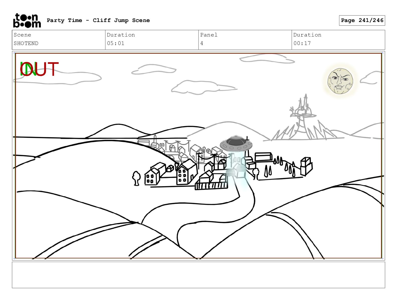
Task: Click the Panel number '4'
Action: pyautogui.click(x=202, y=43)
